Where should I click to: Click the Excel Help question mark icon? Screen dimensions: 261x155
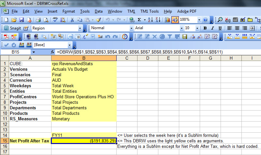pos(205,20)
